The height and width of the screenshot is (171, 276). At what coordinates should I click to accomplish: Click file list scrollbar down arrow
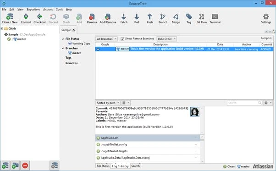point(202,161)
